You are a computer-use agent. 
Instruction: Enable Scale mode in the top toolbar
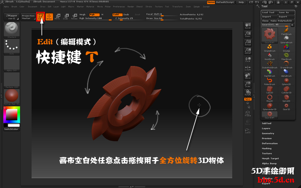[65, 17]
